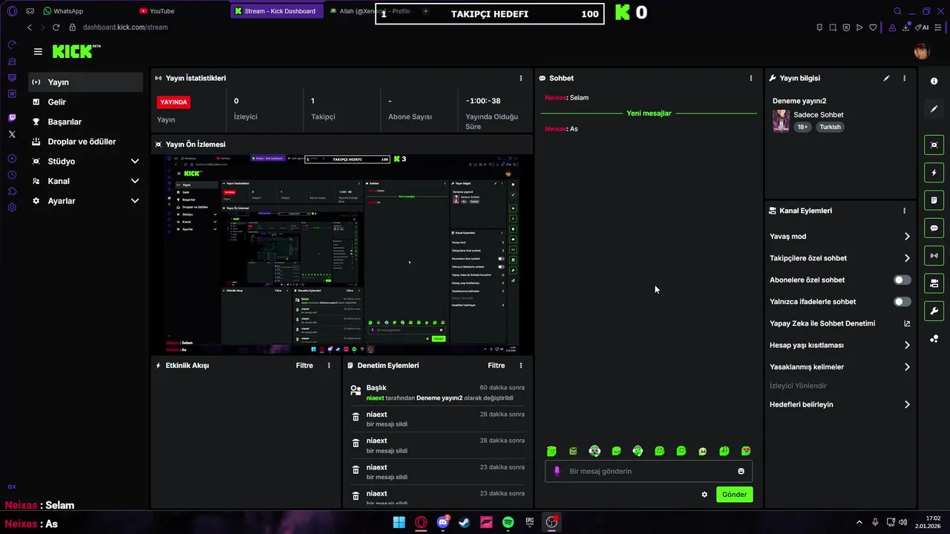The image size is (950, 534).
Task: Select the first green Kick emote
Action: [551, 451]
